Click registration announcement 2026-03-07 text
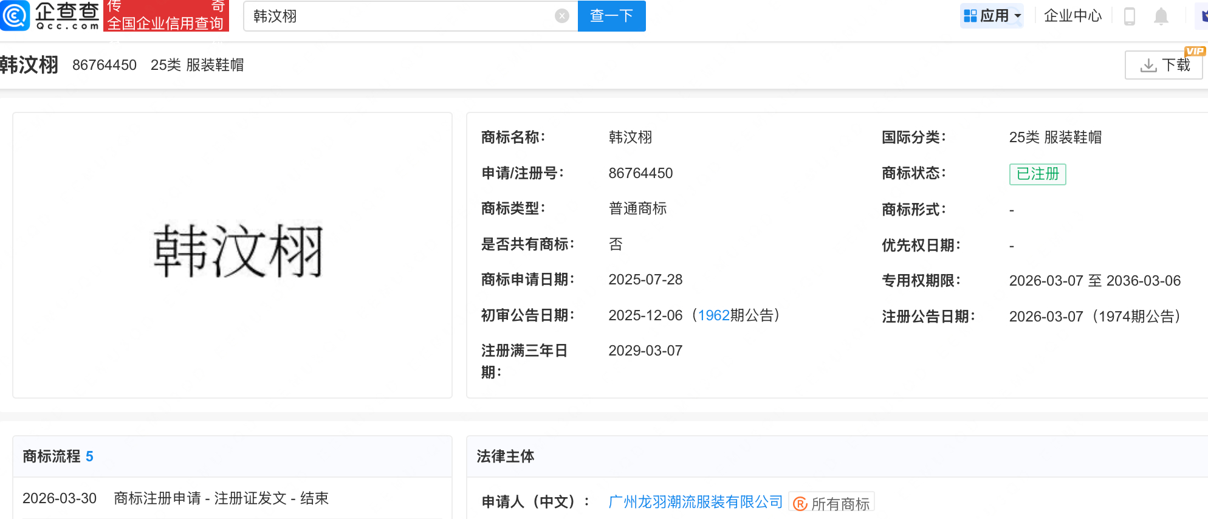Screen dimensions: 1208x519 coord(1095,317)
